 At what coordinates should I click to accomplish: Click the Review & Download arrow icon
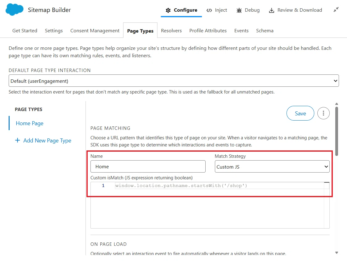(272, 10)
